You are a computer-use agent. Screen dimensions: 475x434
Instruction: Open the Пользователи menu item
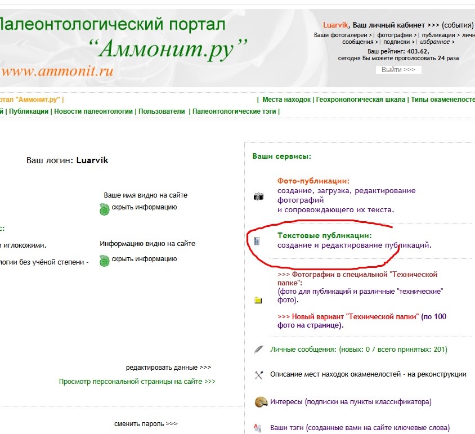(x=162, y=111)
